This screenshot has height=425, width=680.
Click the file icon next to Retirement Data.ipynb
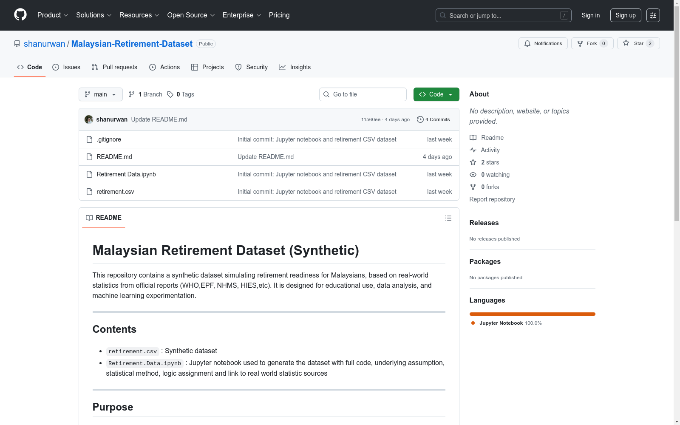pos(89,174)
